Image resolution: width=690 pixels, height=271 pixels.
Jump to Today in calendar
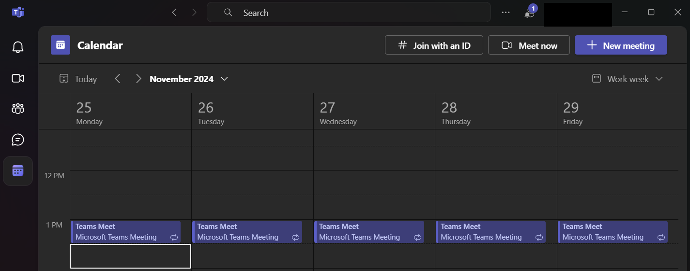78,79
